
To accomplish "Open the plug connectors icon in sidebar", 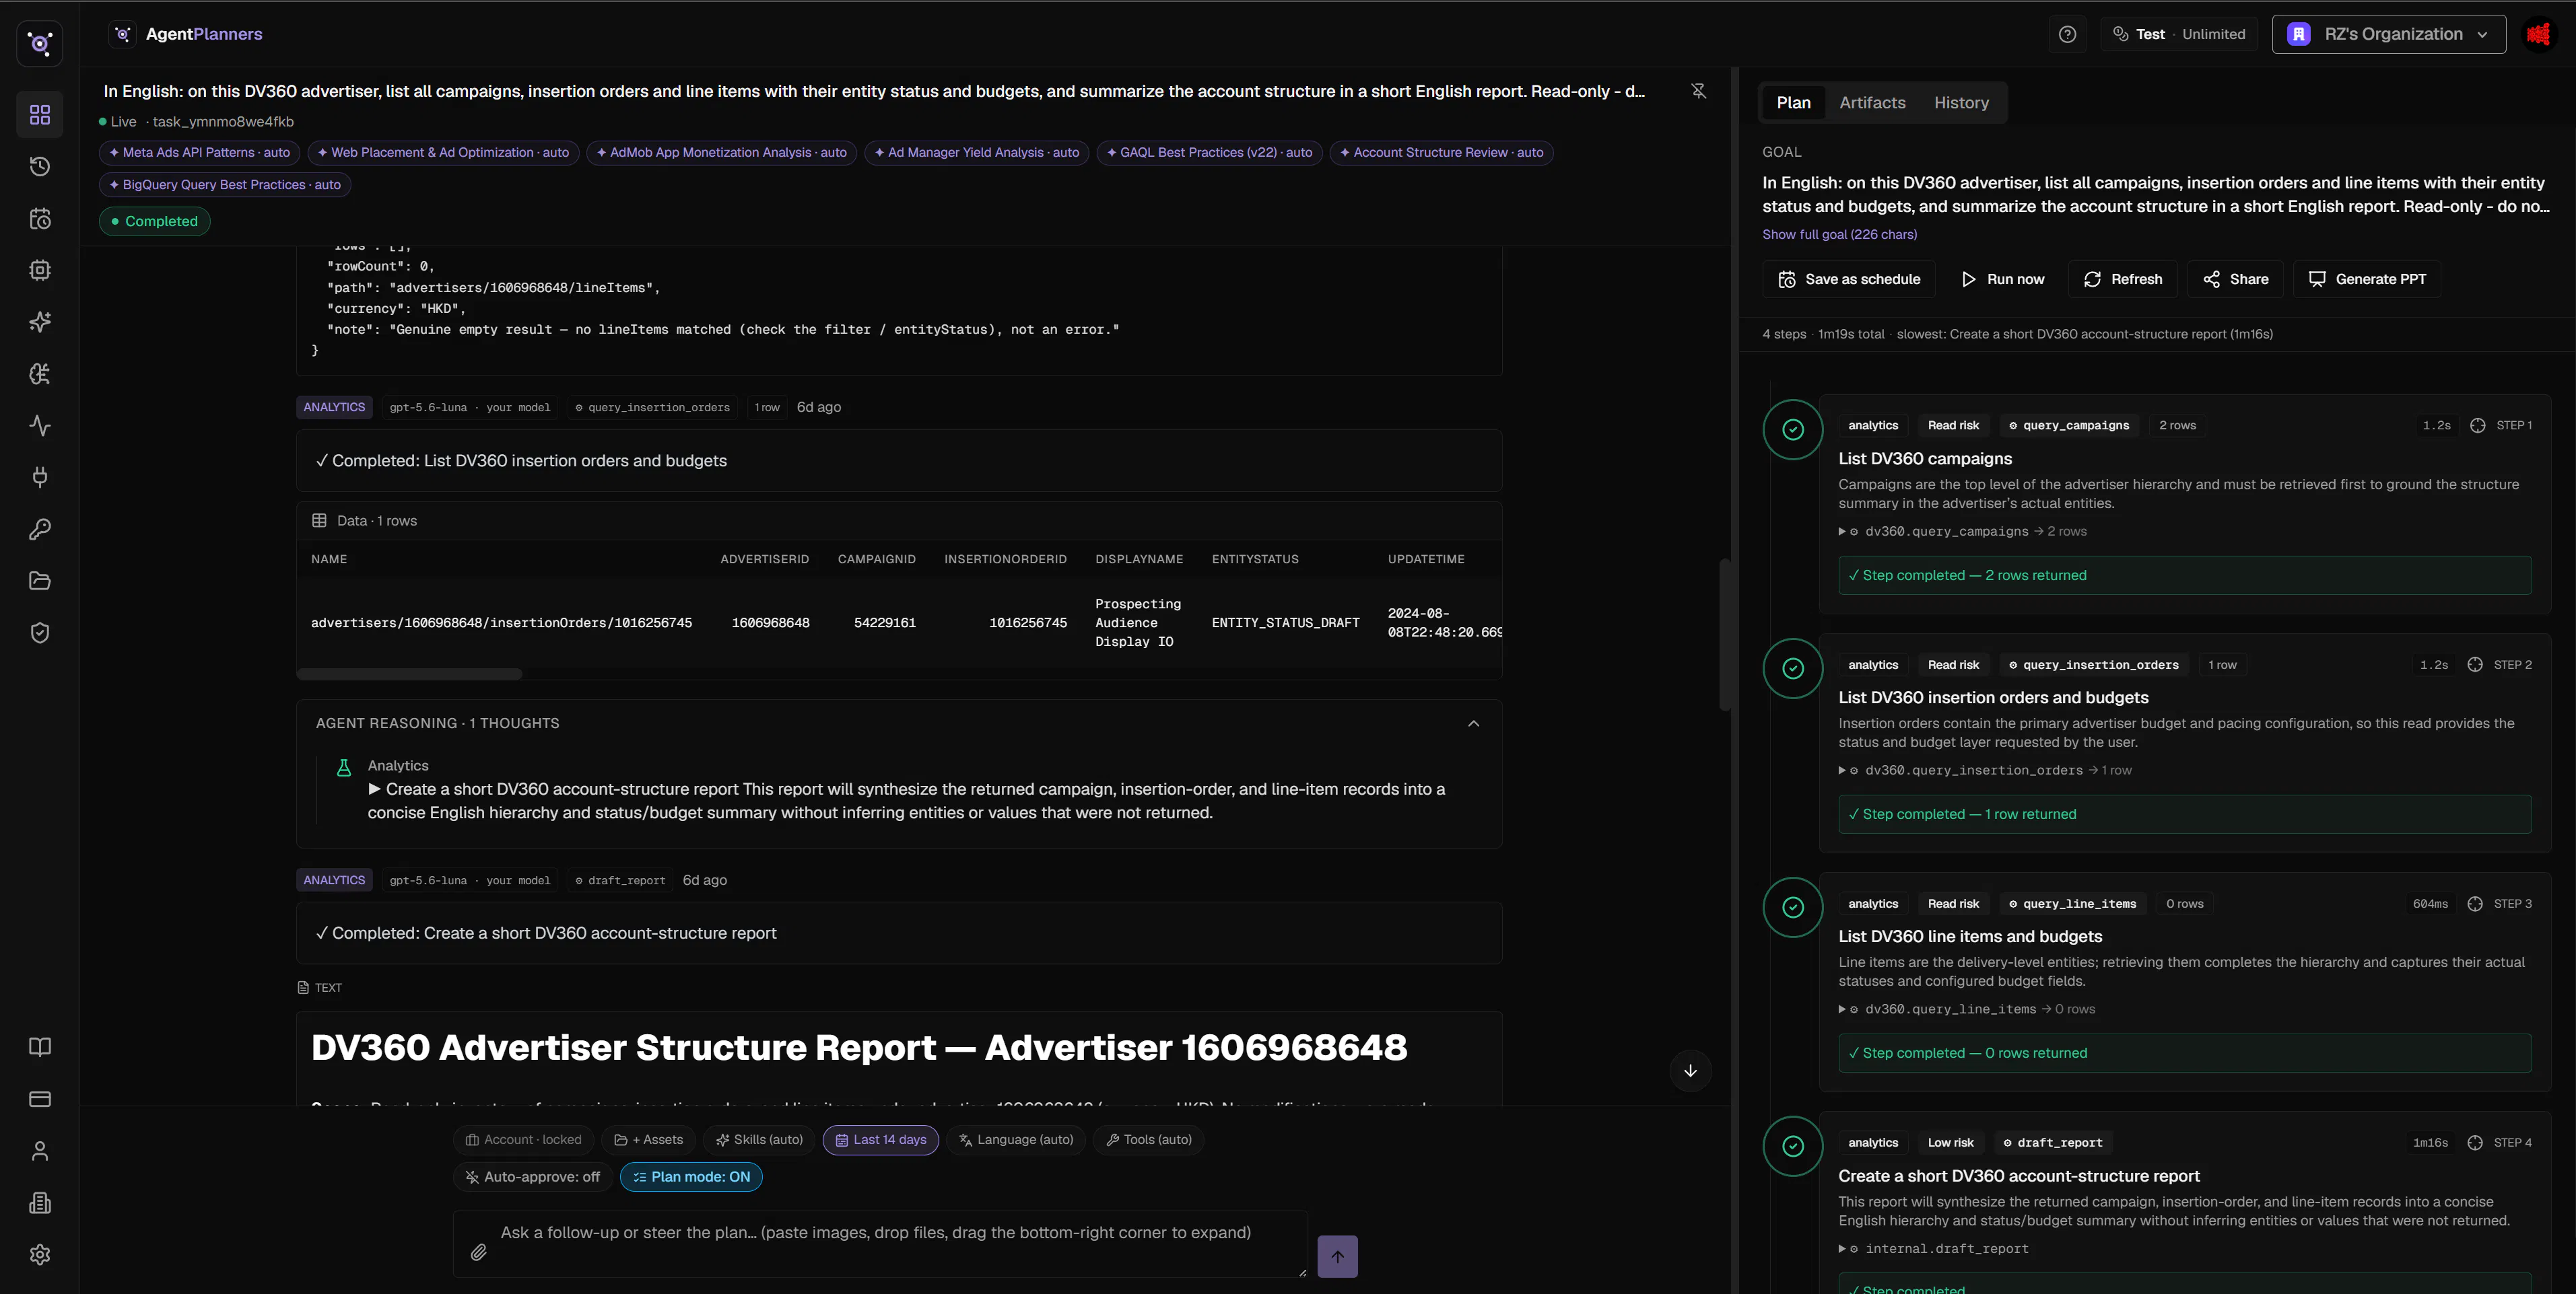I will tap(40, 478).
